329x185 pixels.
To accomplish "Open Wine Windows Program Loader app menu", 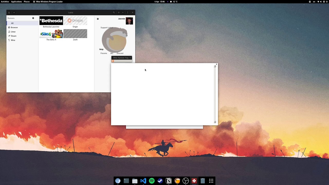I will [48, 2].
